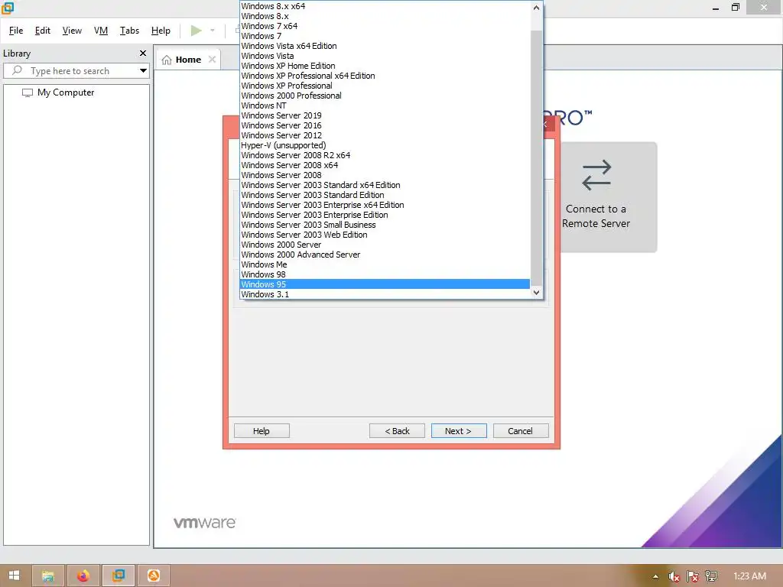Select Windows 3.1 entry

click(x=385, y=294)
